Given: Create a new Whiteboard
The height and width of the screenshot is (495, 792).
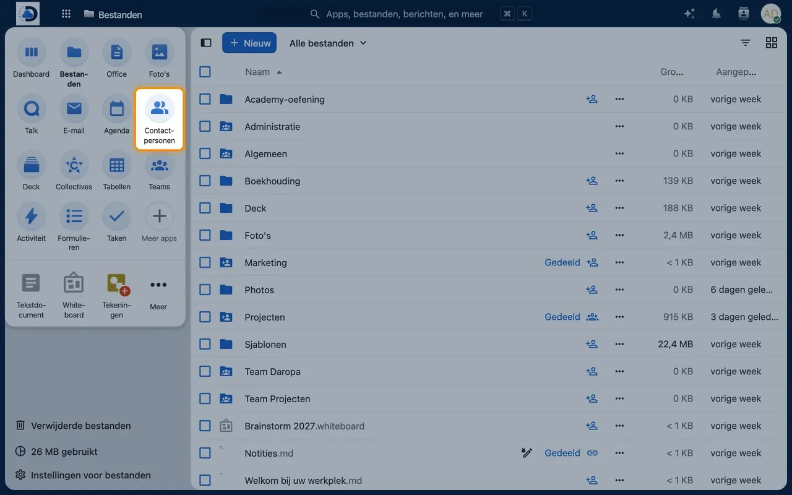Looking at the screenshot, I should click(x=74, y=295).
